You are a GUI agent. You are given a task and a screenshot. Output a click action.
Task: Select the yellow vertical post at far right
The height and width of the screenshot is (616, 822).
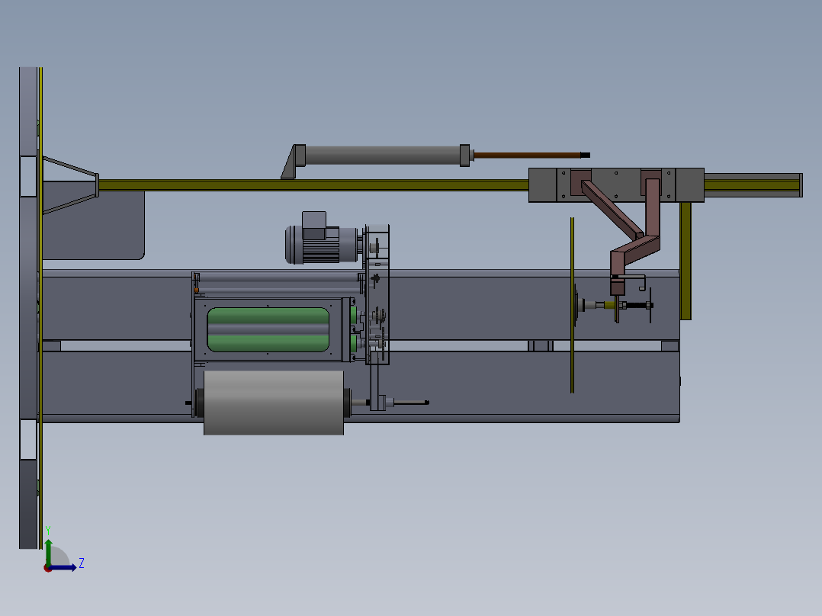coord(686,261)
